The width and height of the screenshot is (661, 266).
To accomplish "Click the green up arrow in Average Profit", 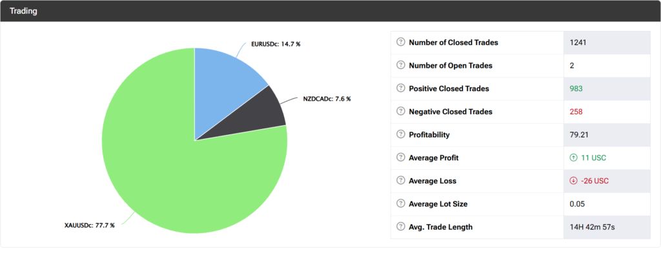I will pos(573,158).
